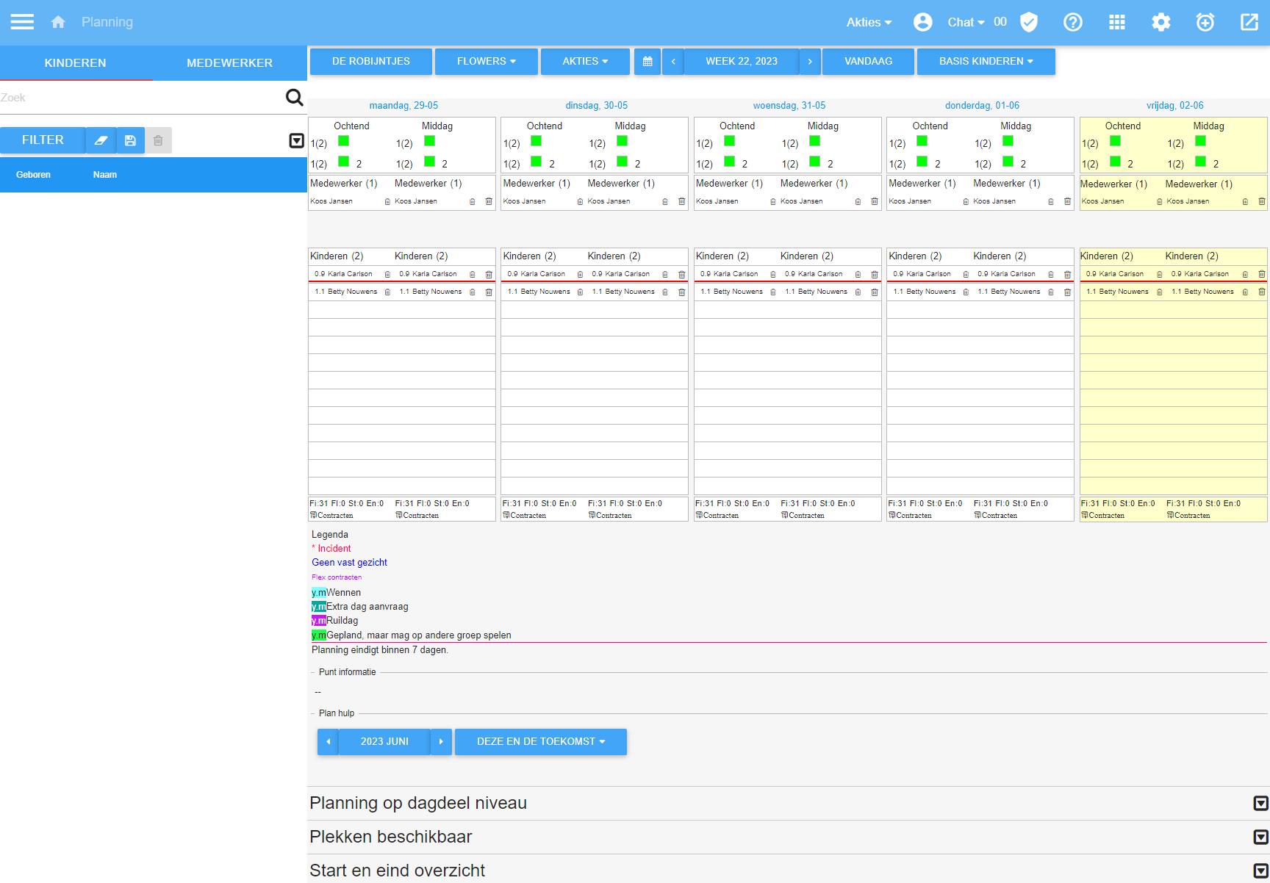Click clipboard icon for Friday morning Karla Carlson
The width and height of the screenshot is (1270, 883).
(1160, 274)
